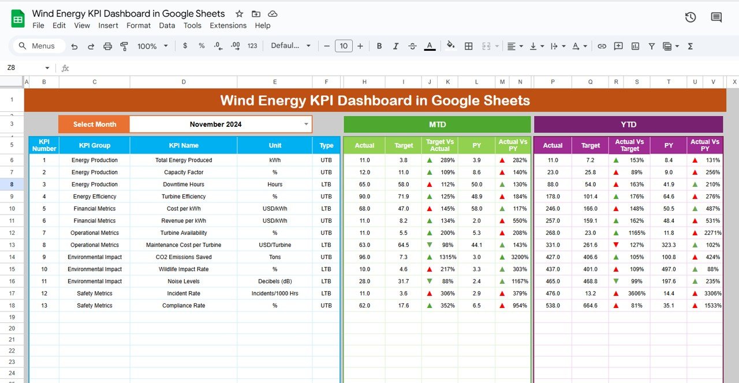
Task: Undo the last action
Action: pyautogui.click(x=74, y=46)
